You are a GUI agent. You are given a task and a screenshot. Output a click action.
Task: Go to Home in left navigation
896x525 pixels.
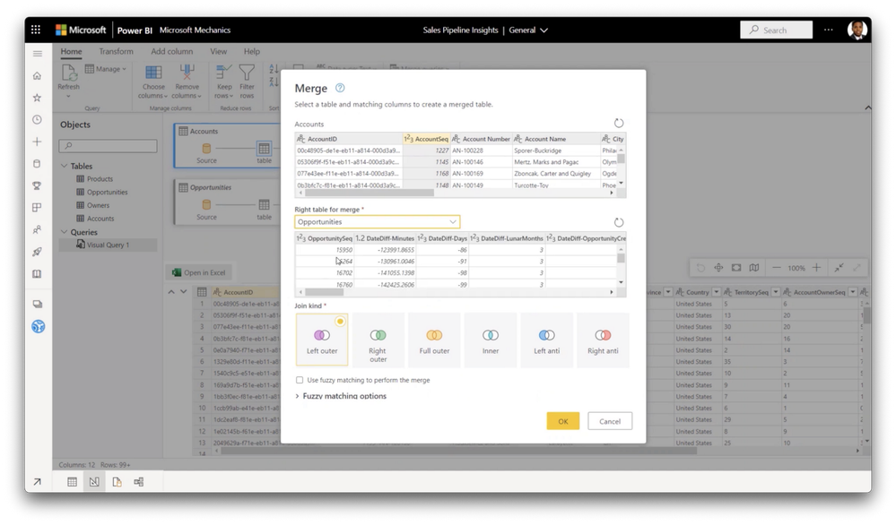tap(37, 76)
